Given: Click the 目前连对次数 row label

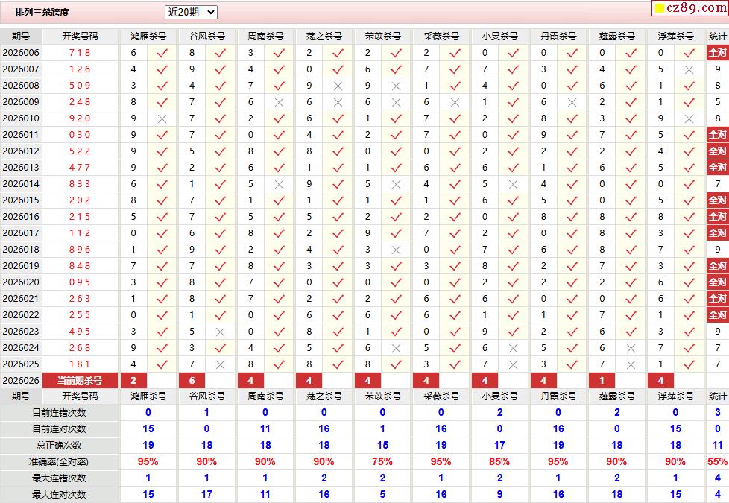Looking at the screenshot, I should click(x=59, y=428).
